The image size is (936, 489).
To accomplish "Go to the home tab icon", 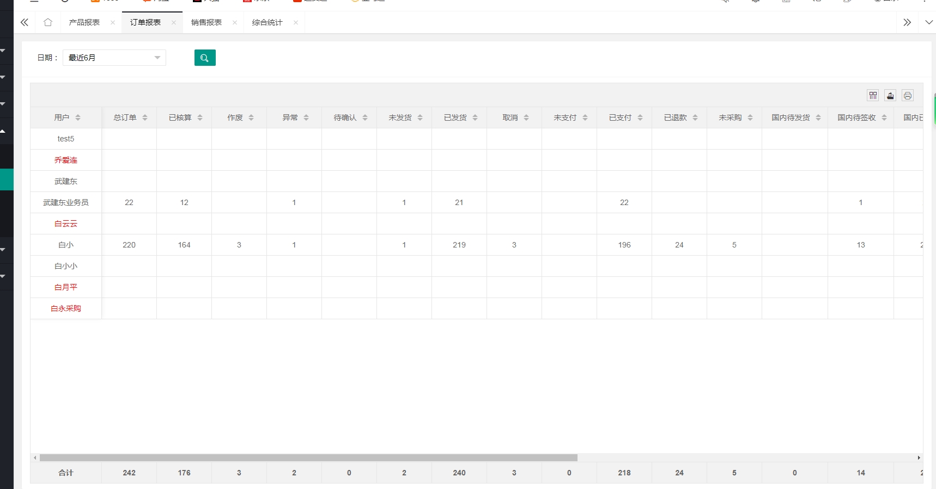I will (x=48, y=22).
